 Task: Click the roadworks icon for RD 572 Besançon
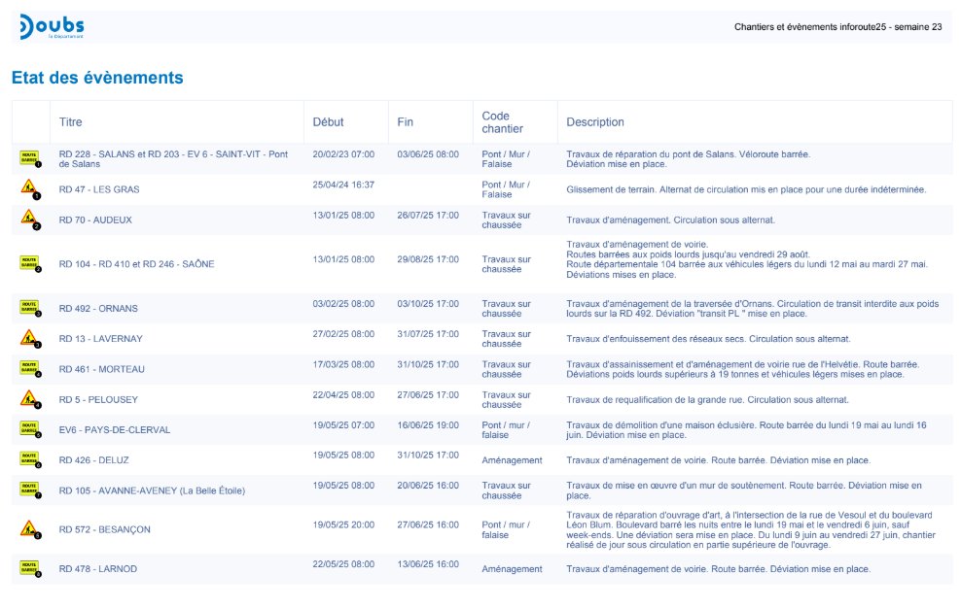click(x=30, y=529)
